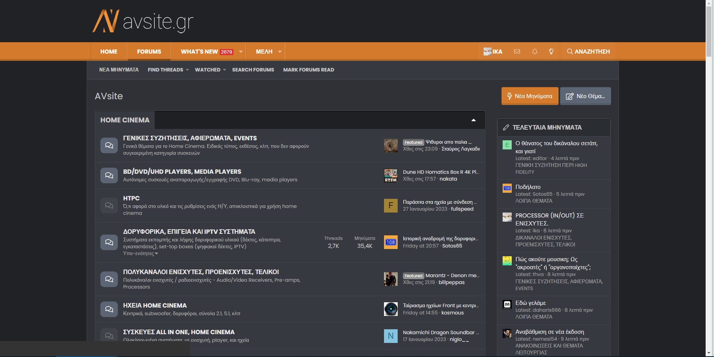The width and height of the screenshot is (714, 357).
Task: Toggle the lightbulb style switcher
Action: tap(551, 52)
